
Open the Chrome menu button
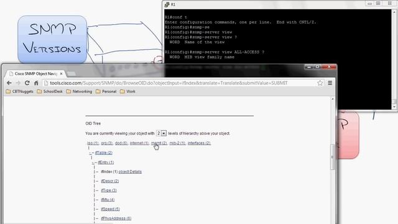[330, 83]
